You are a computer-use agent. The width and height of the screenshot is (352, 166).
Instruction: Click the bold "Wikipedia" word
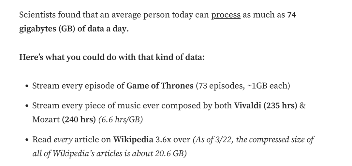[x=133, y=140]
